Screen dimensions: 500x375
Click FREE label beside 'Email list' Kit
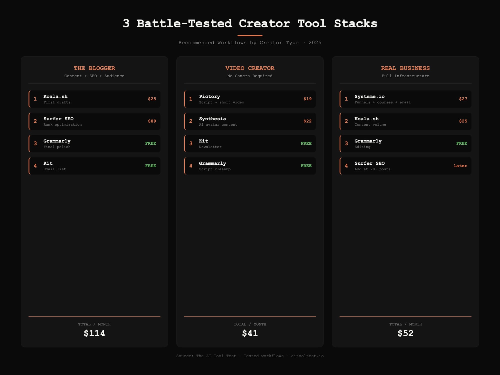(x=150, y=166)
